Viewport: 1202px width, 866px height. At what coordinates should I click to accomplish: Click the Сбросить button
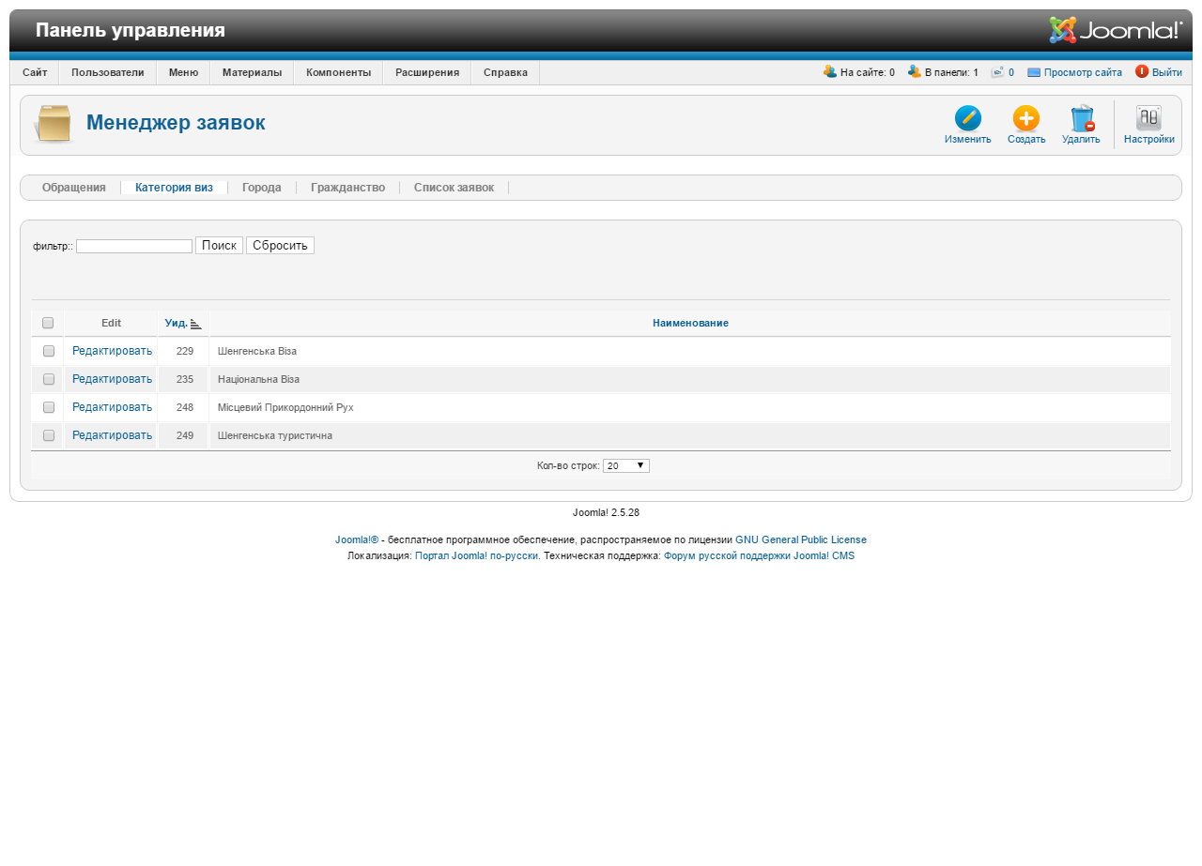[280, 246]
